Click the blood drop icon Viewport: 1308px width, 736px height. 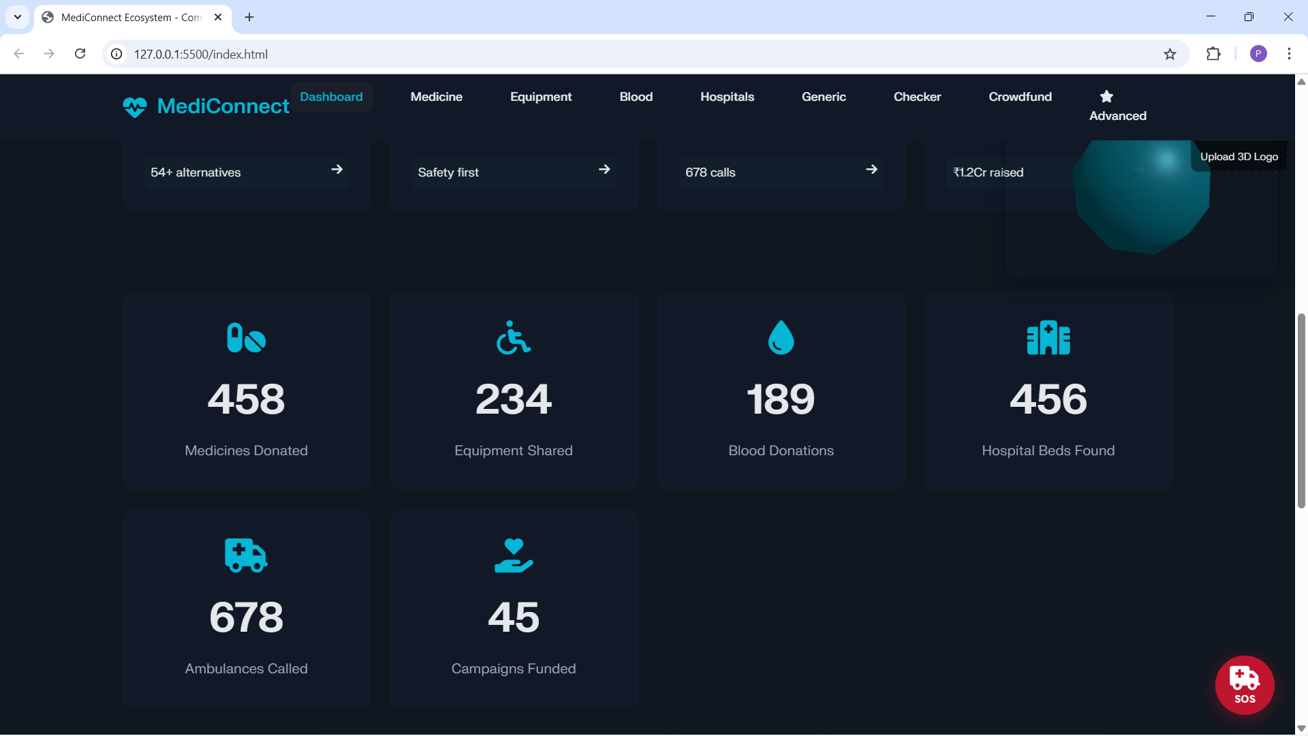[781, 338]
